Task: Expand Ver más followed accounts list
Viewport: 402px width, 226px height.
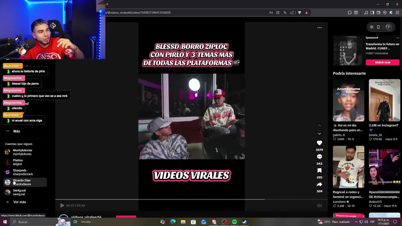Action: pos(16,202)
